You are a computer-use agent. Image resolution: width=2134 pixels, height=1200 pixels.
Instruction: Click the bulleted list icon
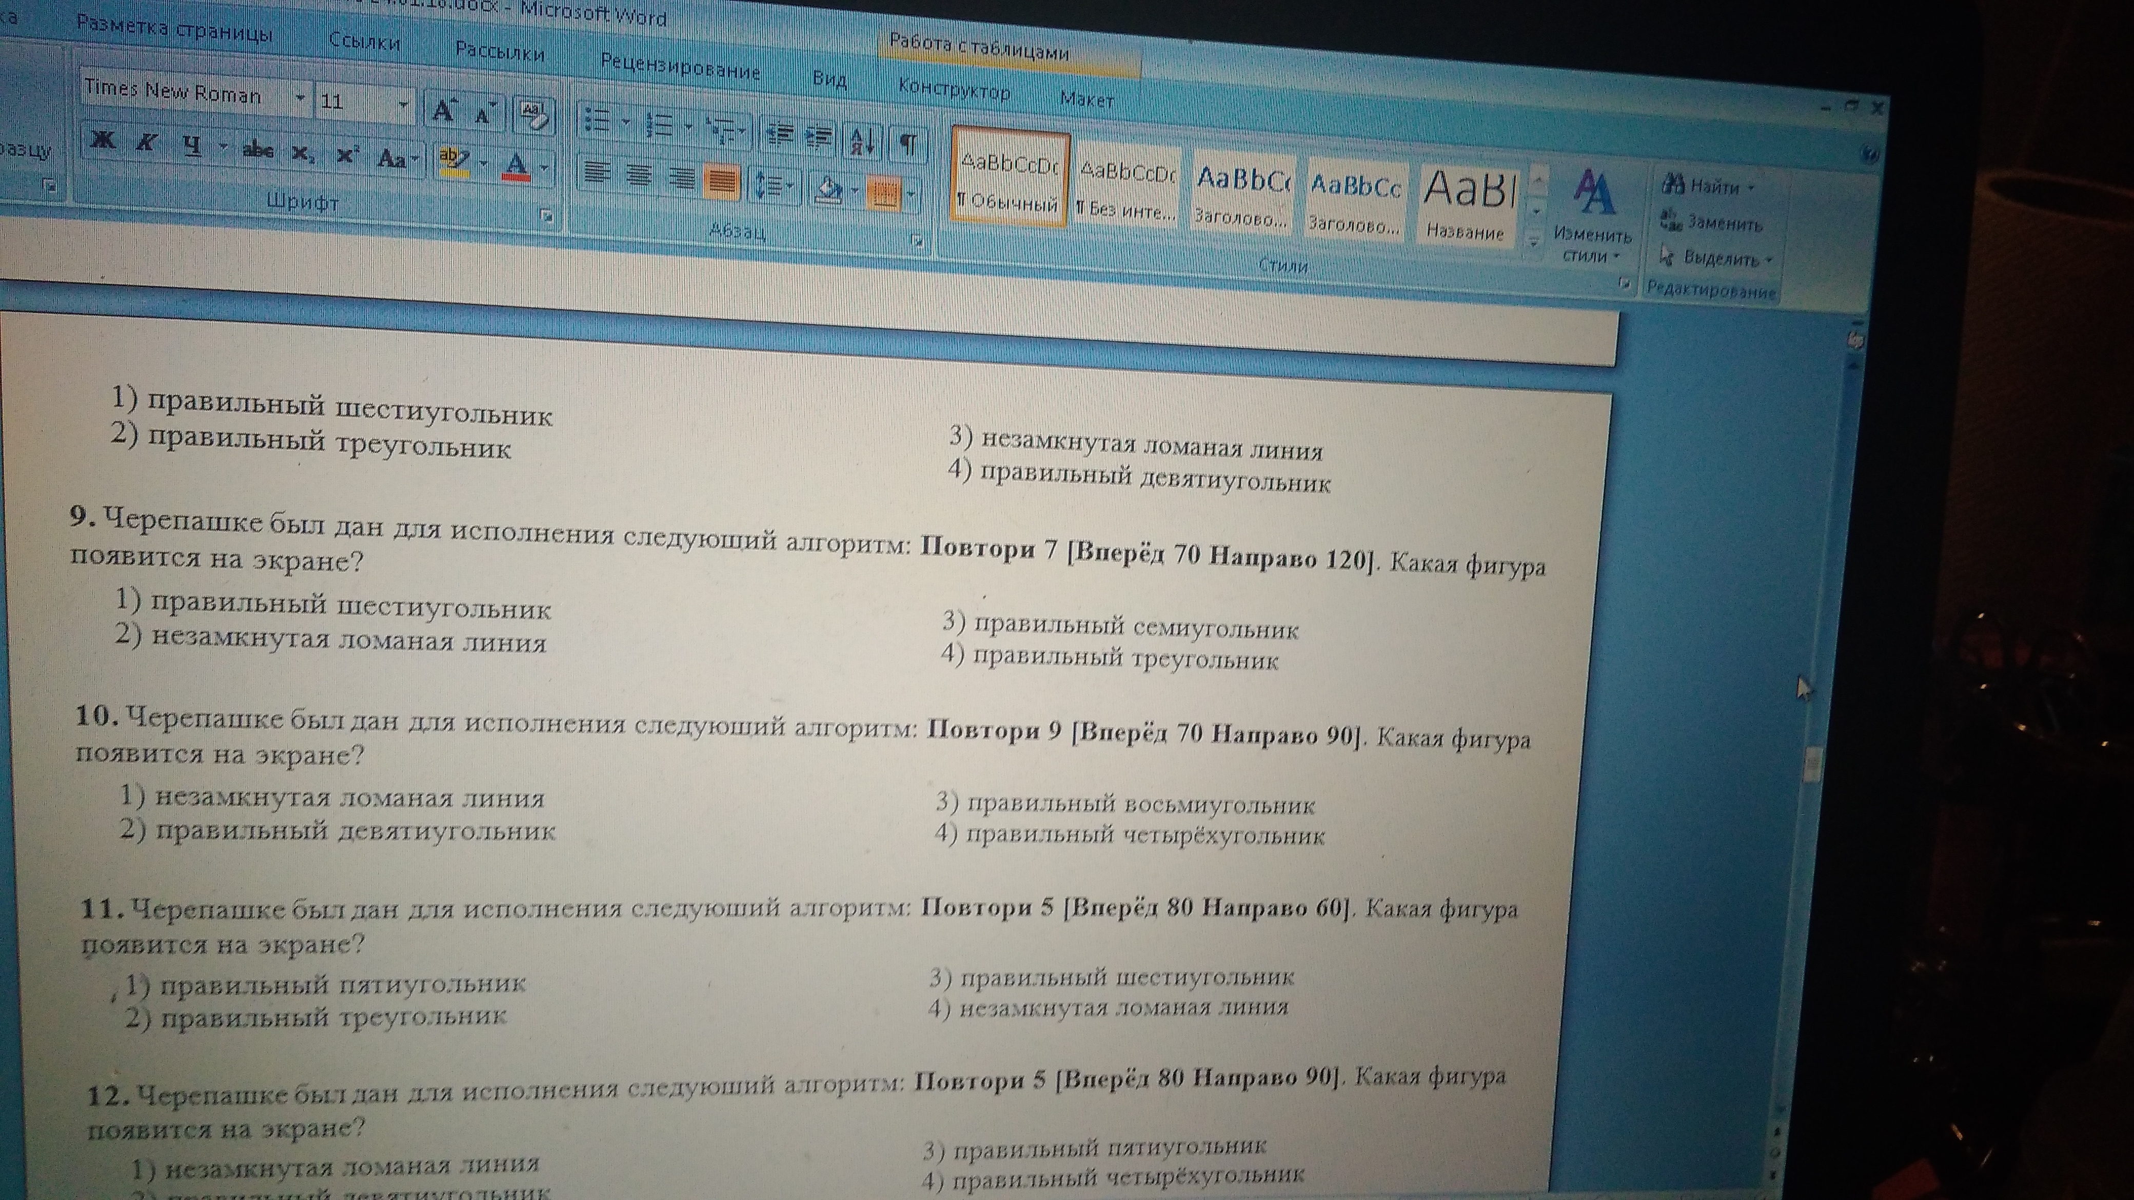(x=597, y=121)
